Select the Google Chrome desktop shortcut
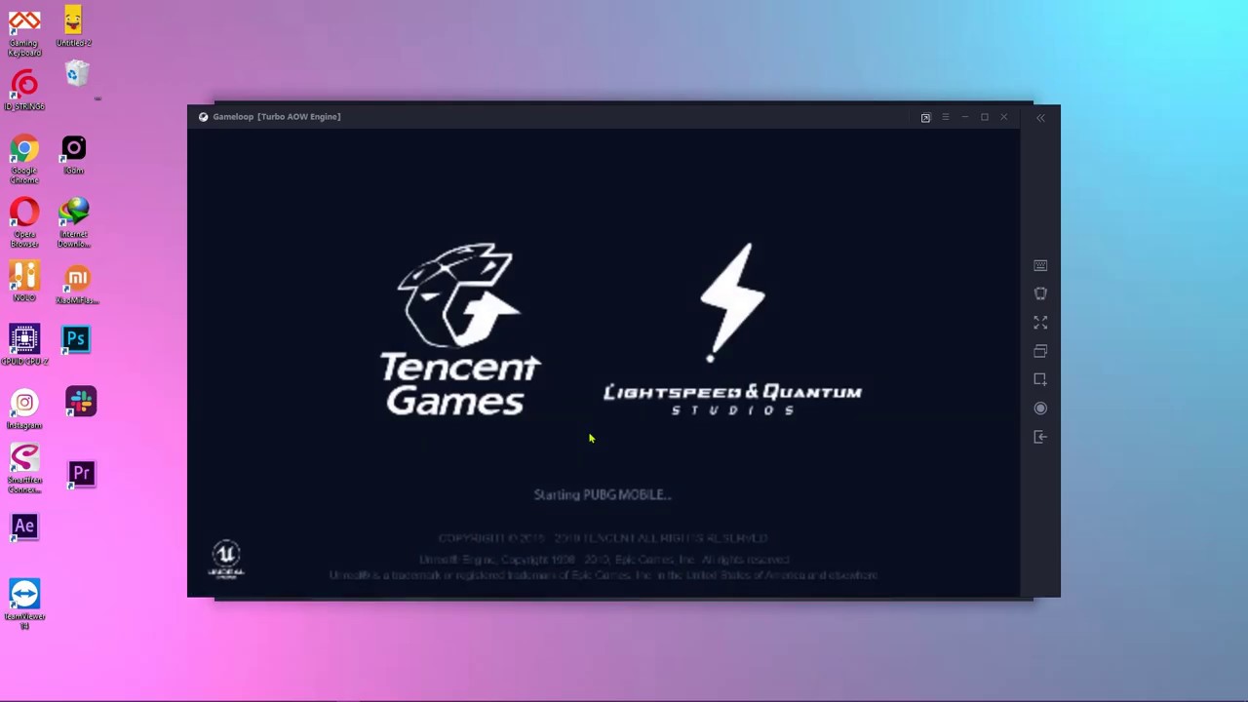The width and height of the screenshot is (1248, 702). click(24, 160)
